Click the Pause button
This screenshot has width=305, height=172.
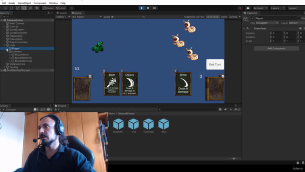(148, 8)
